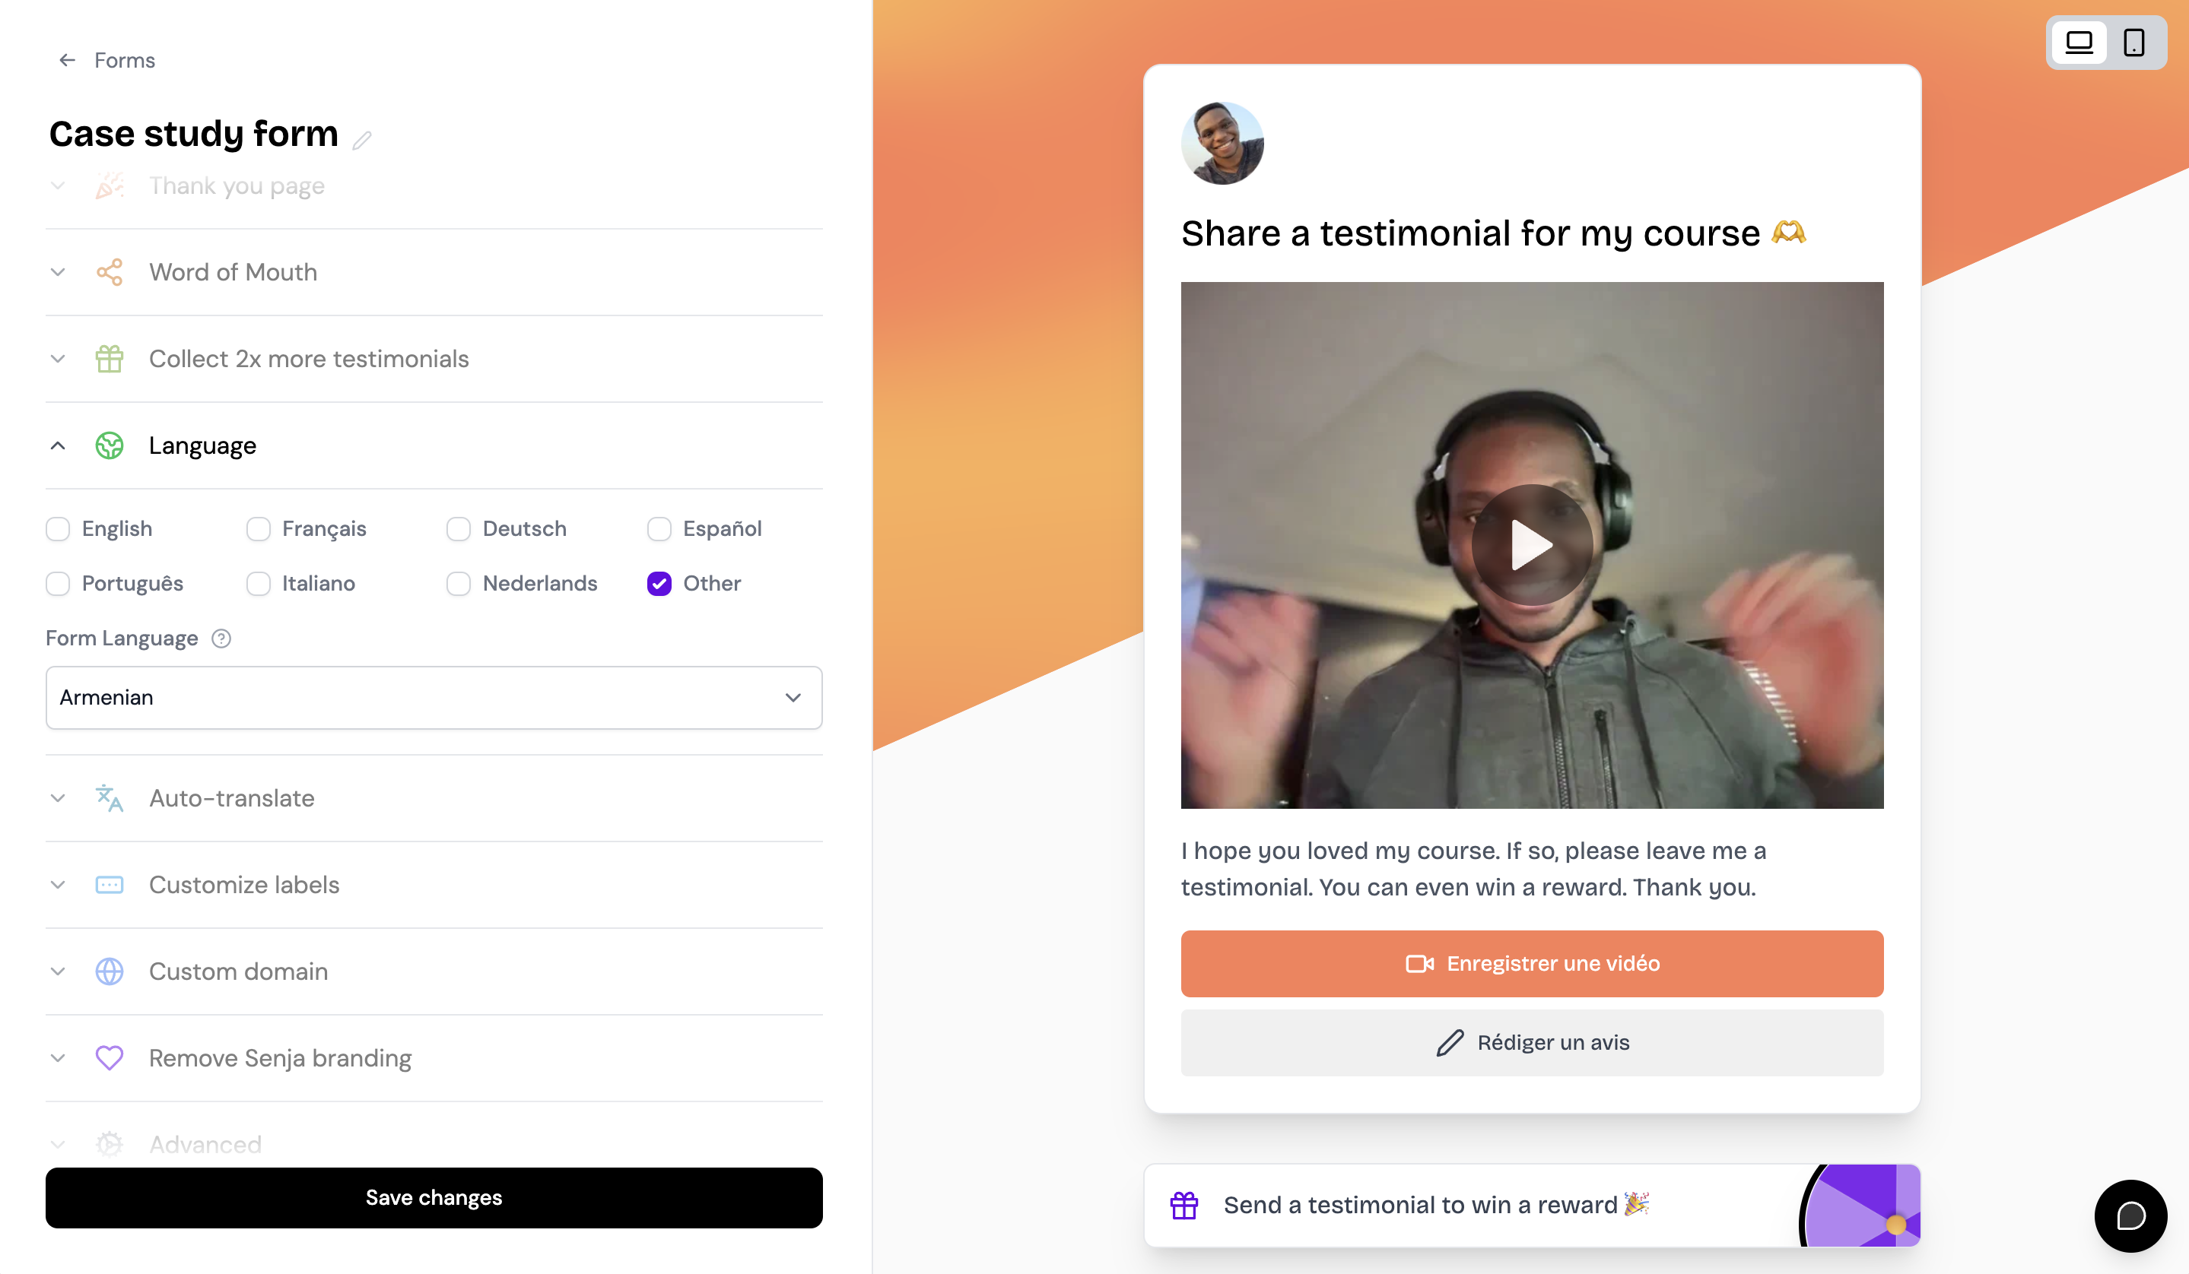Viewport: 2189px width, 1274px height.
Task: Expand the Customize labels chevron
Action: click(x=59, y=884)
